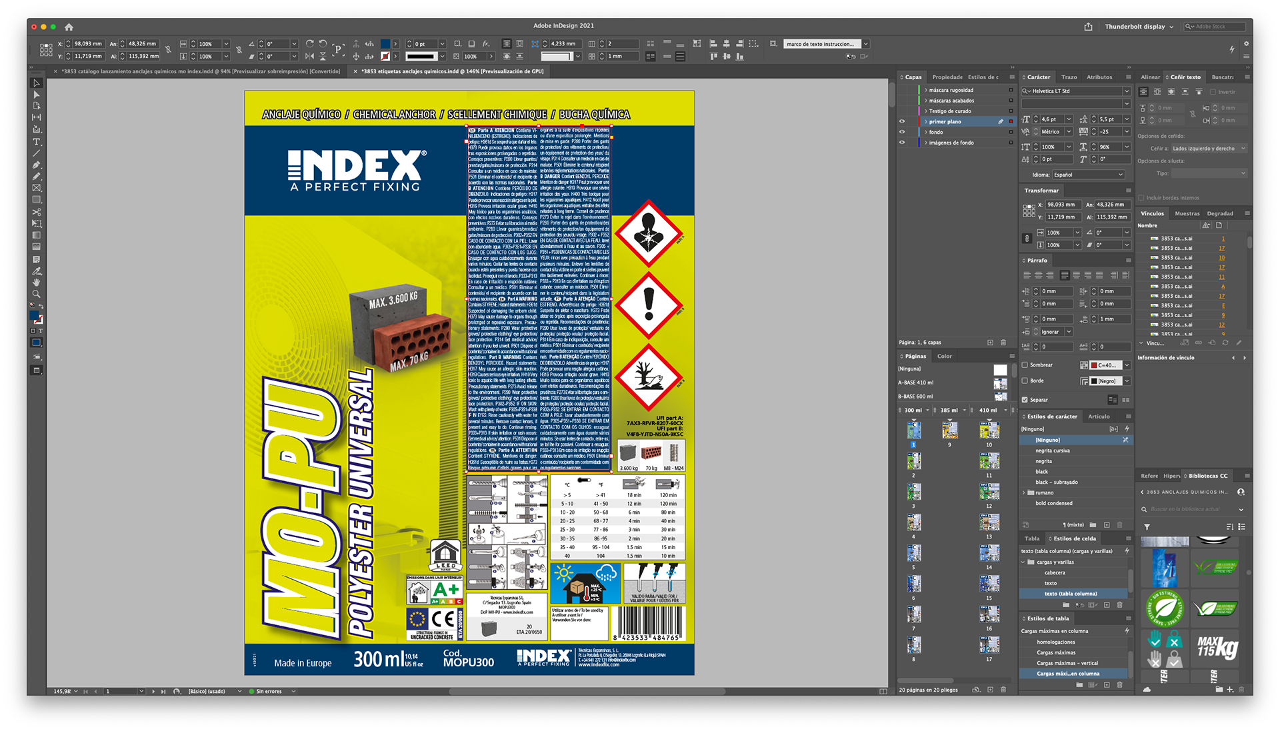
Task: Show the máscara rugosidad layer
Action: tap(902, 90)
